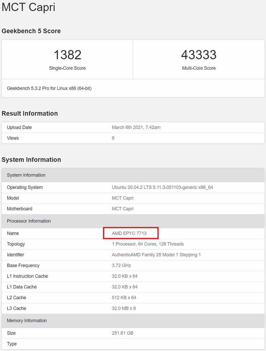Viewport: 266px width, 351px height.
Task: Select the 251.61 GB memory size value
Action: click(x=123, y=333)
